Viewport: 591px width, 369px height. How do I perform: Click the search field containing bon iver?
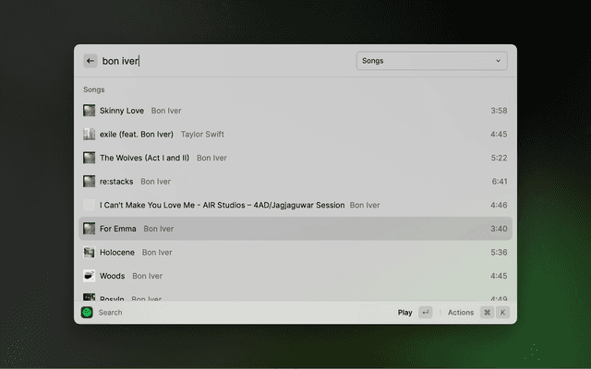tap(222, 61)
